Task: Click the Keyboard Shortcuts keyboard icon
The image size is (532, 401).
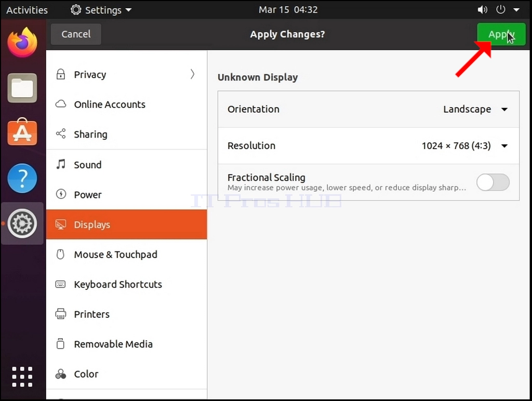Action: 60,284
